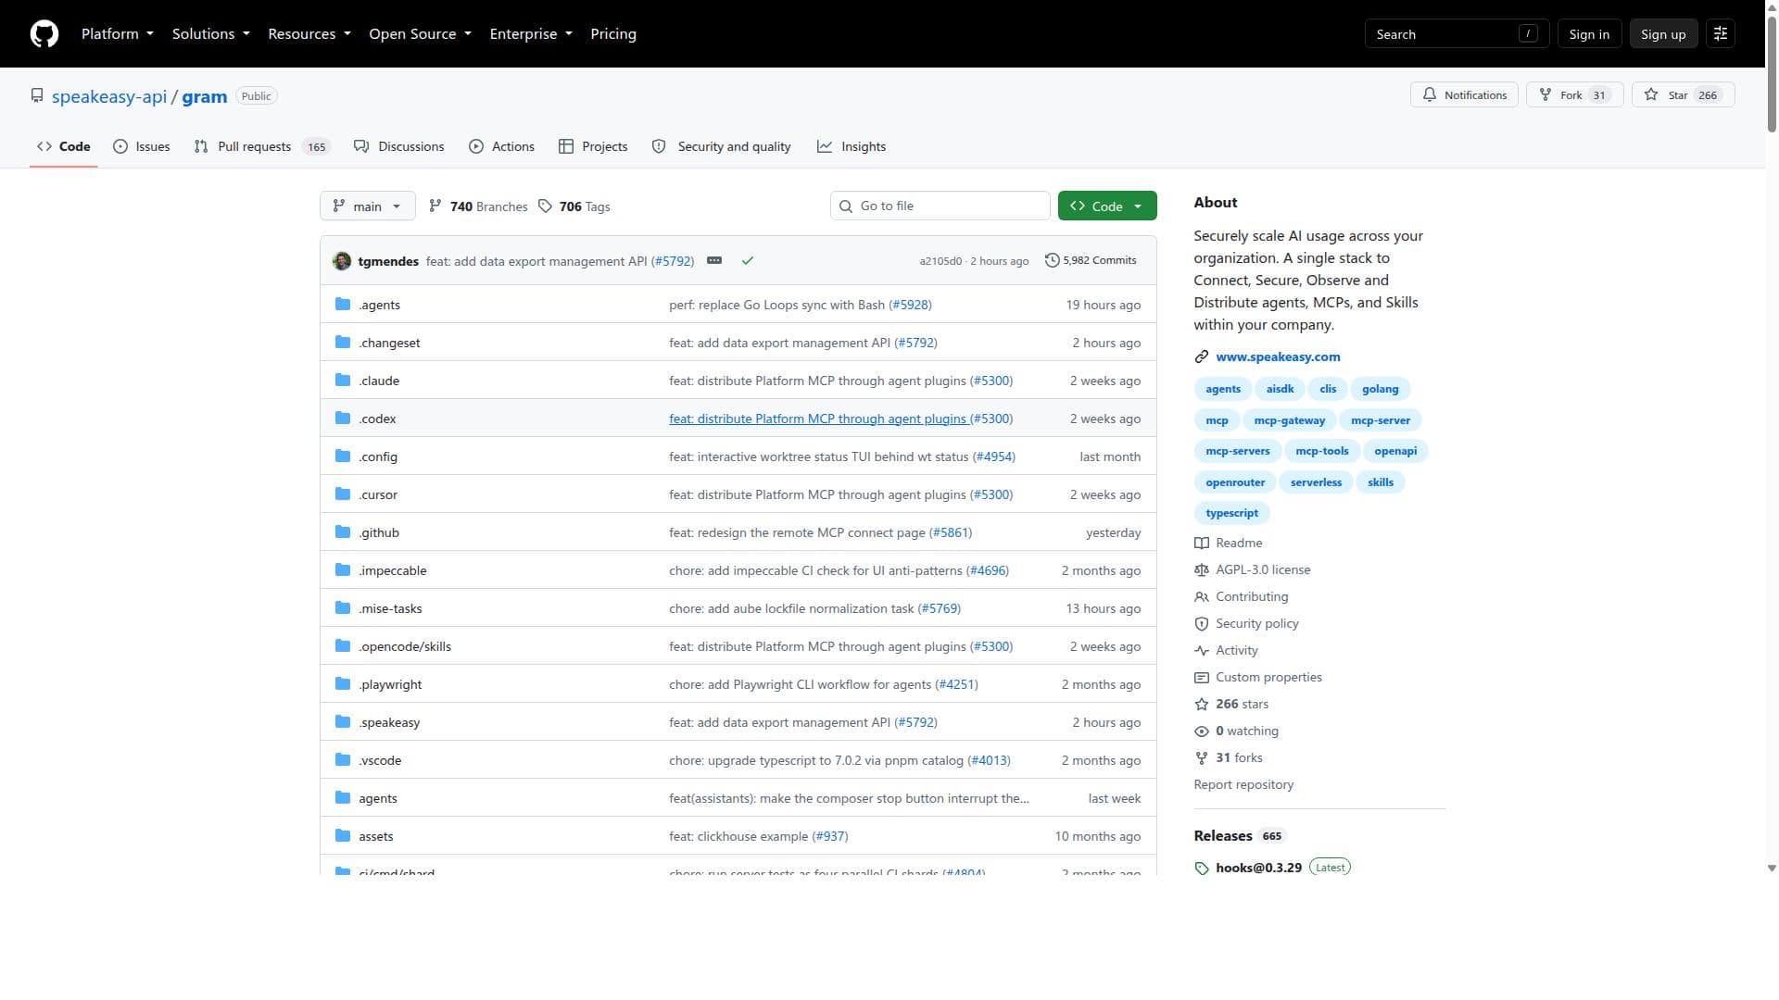Click Report repository link

pos(1243,785)
